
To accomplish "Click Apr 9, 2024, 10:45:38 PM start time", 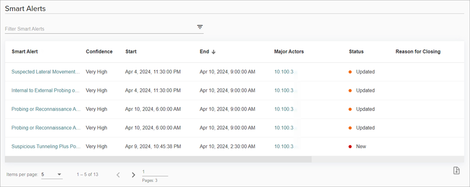I will [153, 146].
